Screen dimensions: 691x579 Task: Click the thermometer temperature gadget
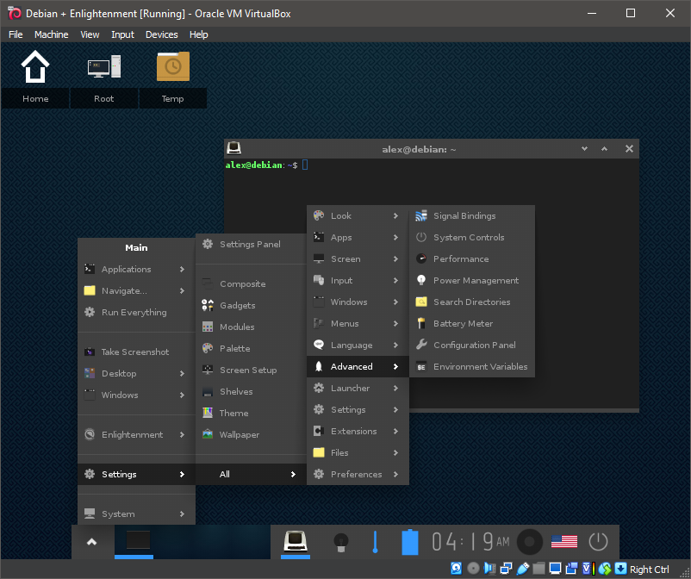[375, 542]
